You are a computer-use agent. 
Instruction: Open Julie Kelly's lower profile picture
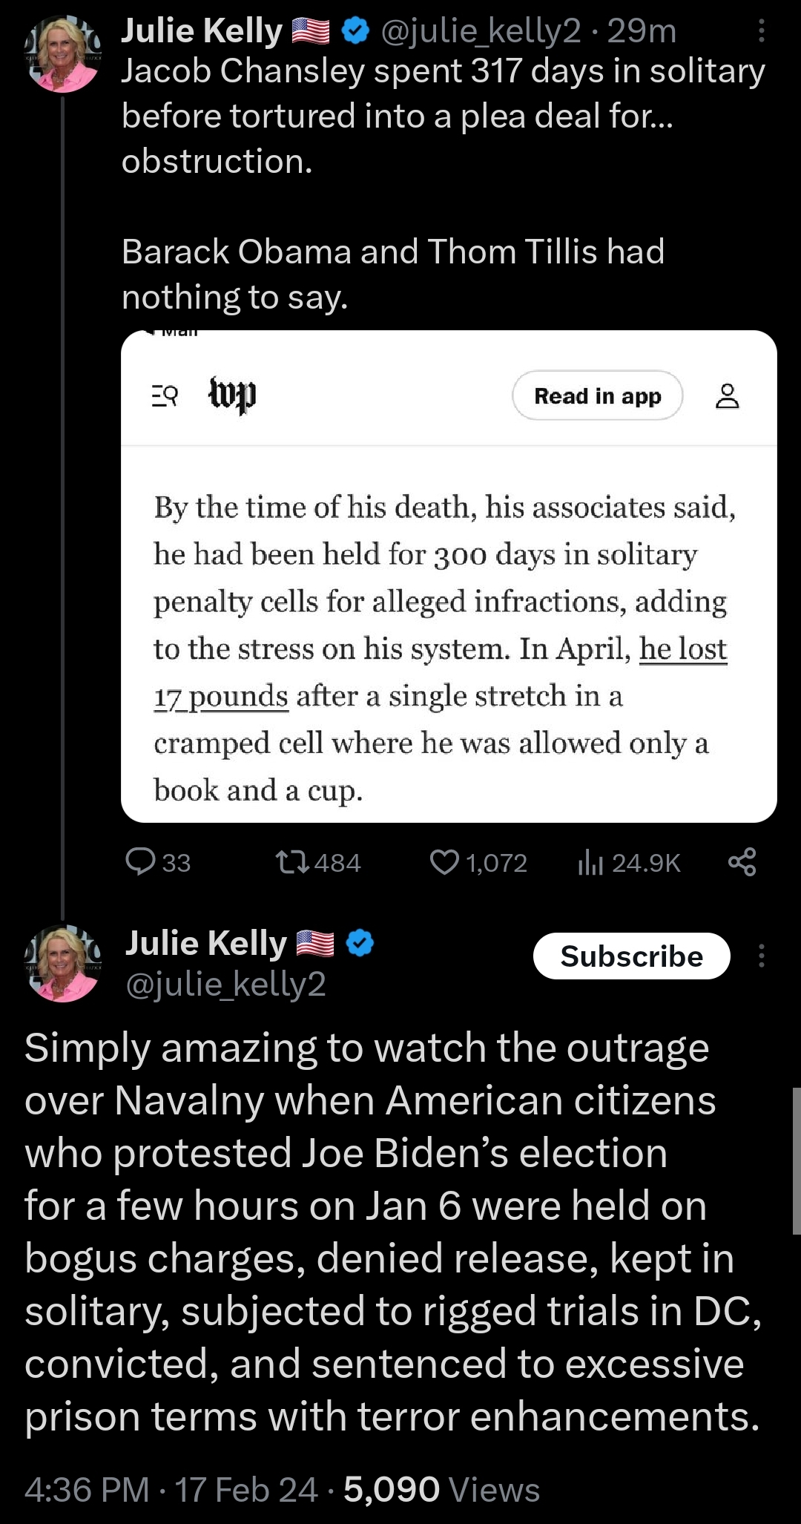pyautogui.click(x=63, y=963)
